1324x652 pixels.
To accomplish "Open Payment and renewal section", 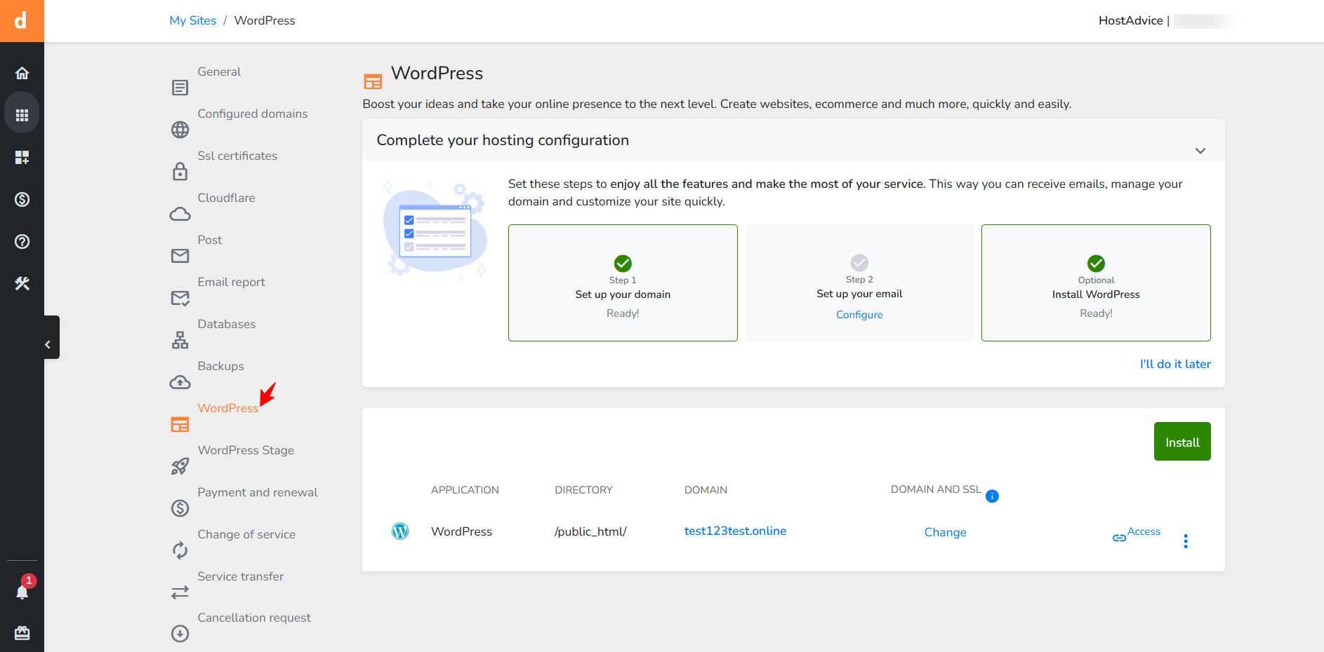I will point(258,492).
